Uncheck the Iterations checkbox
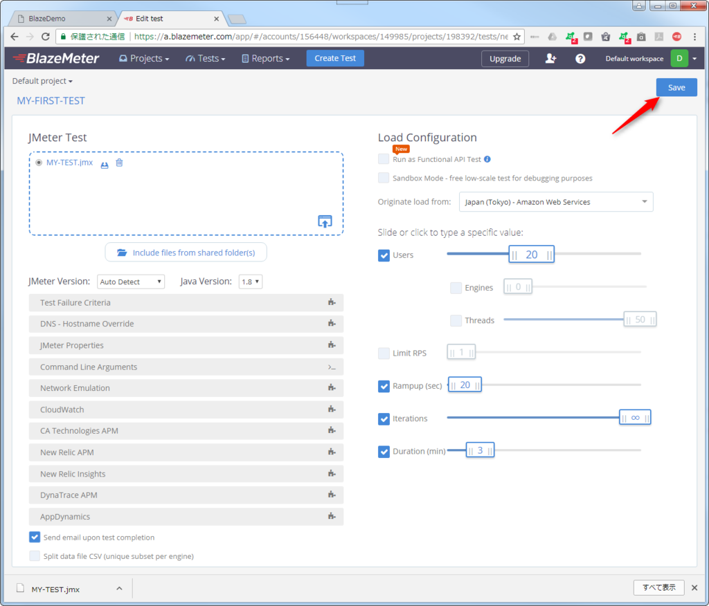Screen dimensions: 709x606 tap(384, 419)
